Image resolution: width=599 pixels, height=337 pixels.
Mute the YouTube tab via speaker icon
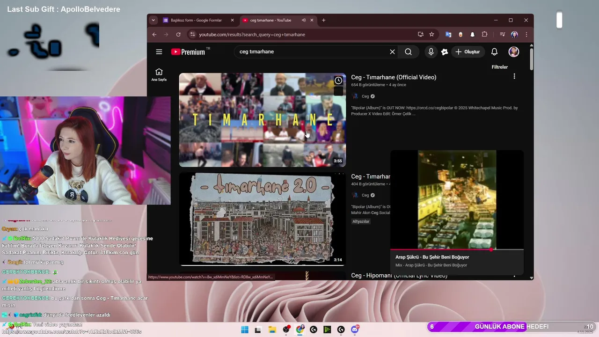pos(304,20)
